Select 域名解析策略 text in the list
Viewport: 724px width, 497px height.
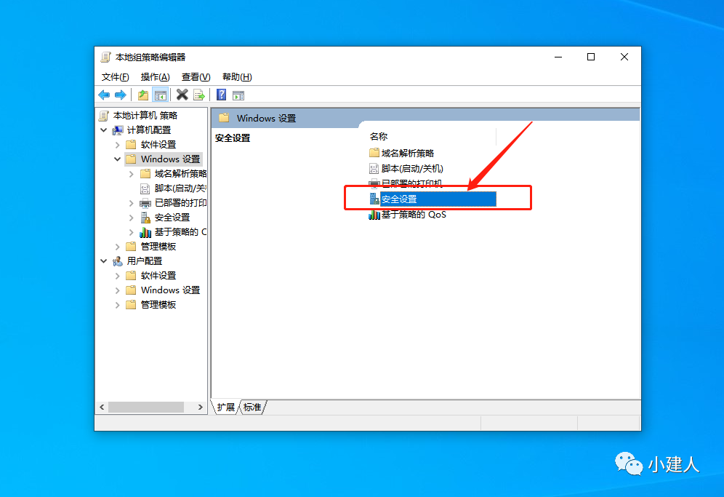click(408, 153)
